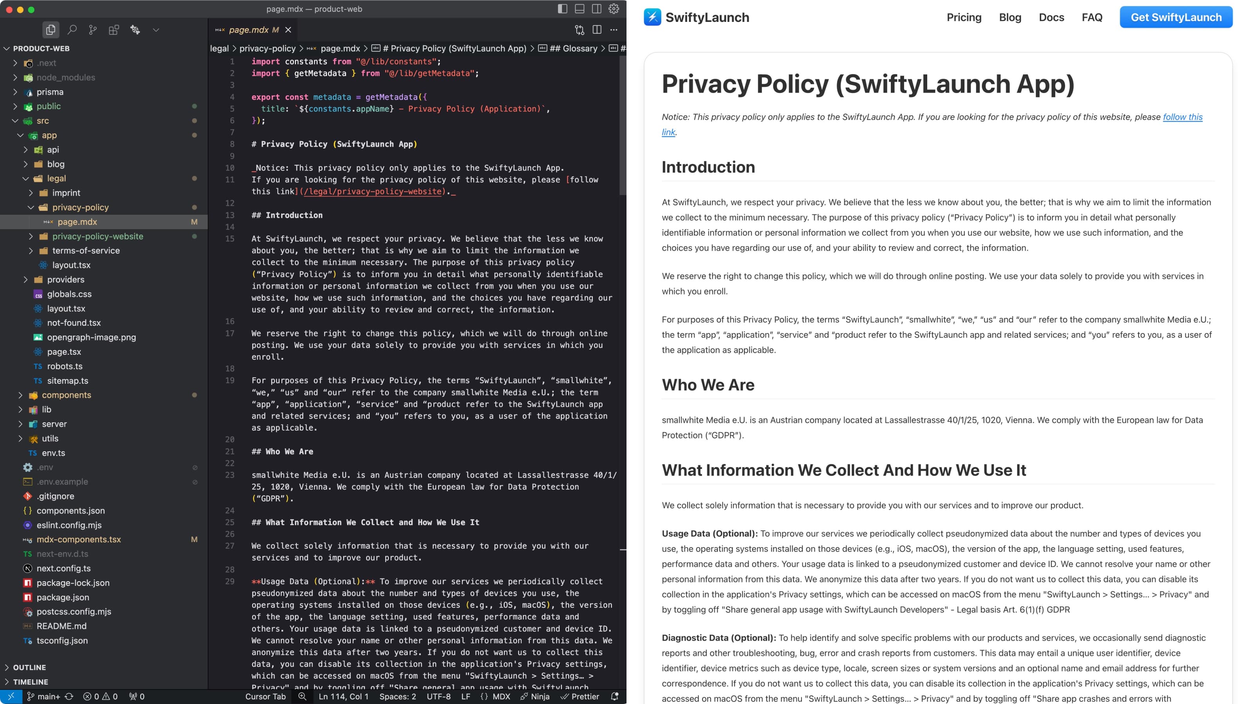Image resolution: width=1253 pixels, height=704 pixels.
Task: Open the Search view in the activity bar
Action: tap(72, 30)
